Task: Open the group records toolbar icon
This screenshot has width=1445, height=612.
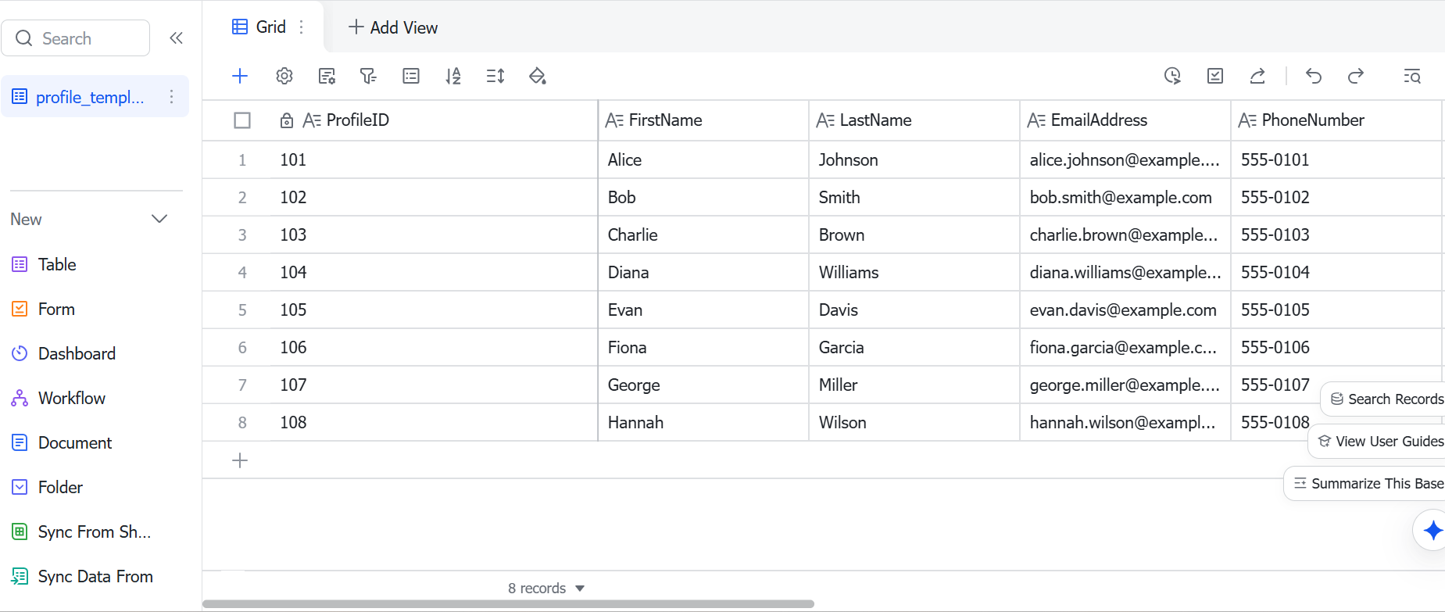Action: [x=411, y=76]
